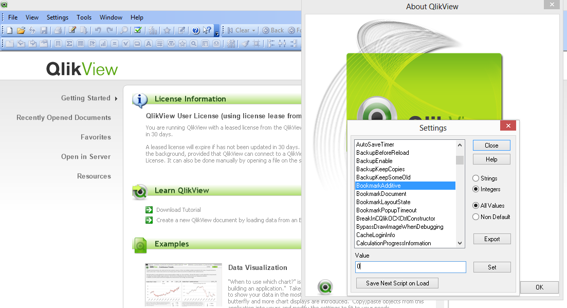
Task: Select BypassDrawImageWhenDebugging in settings list
Action: tap(405, 227)
